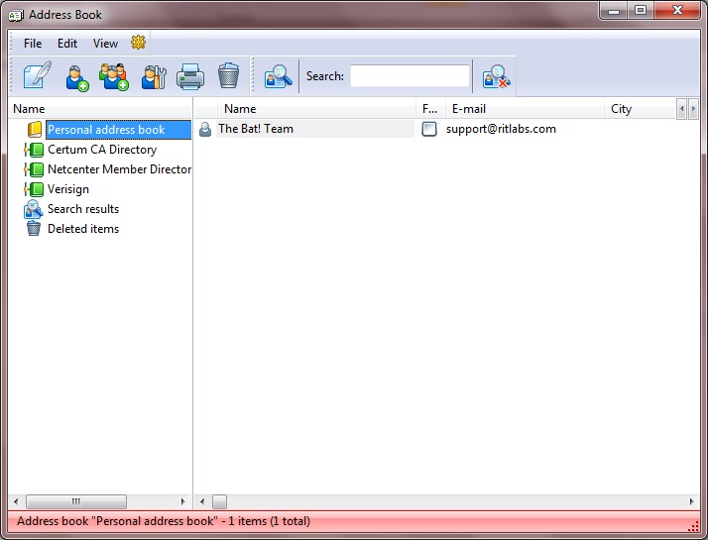Viewport: 708px width, 540px height.
Task: Open the Search results folder
Action: point(83,209)
